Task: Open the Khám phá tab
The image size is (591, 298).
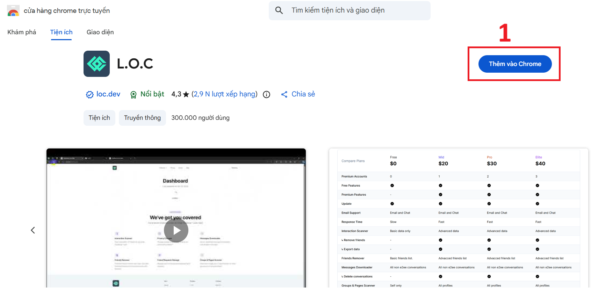Action: coord(22,32)
